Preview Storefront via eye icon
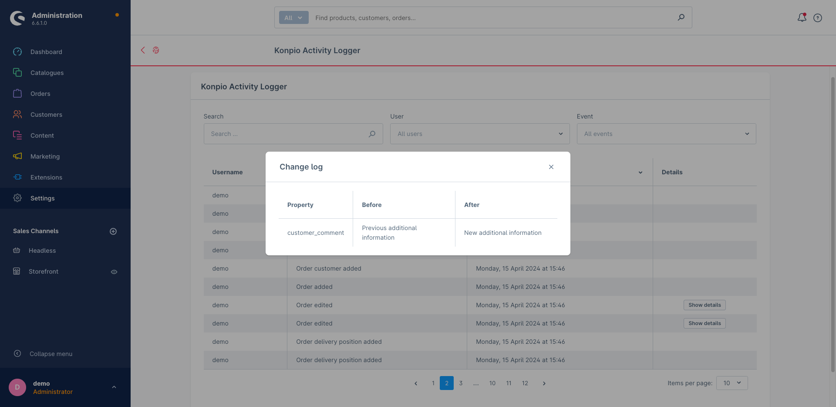Screen dimensions: 836x407 114,272
